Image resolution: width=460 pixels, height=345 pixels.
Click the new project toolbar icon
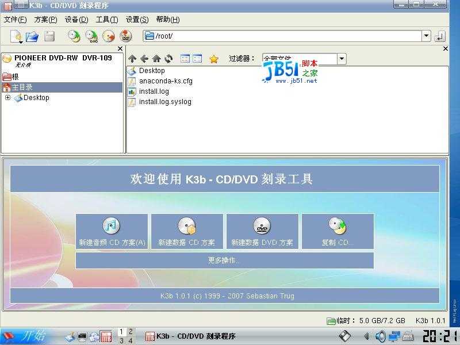(x=16, y=36)
